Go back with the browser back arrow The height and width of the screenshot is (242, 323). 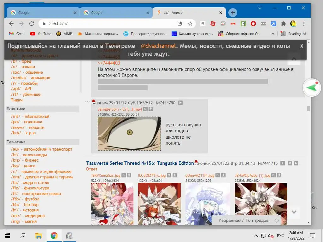(x=11, y=24)
